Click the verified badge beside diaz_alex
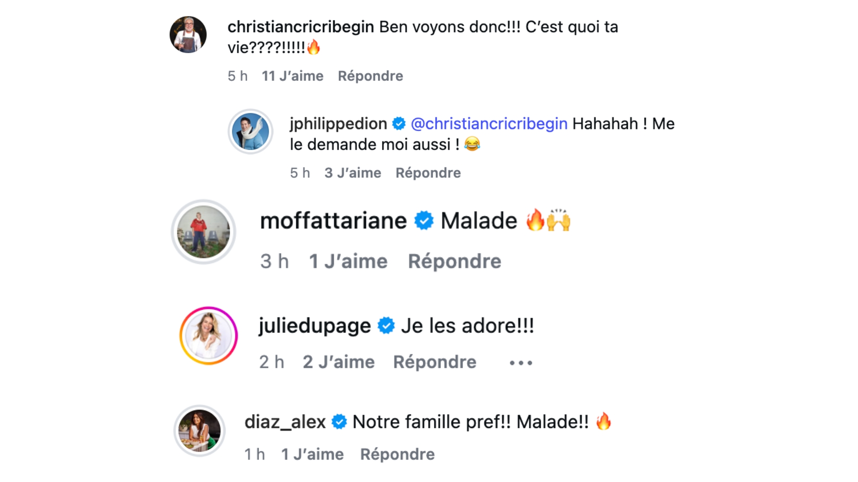Screen dimensions: 858x482 point(339,422)
